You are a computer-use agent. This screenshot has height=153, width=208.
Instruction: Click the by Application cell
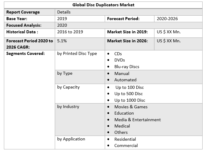pyautogui.click(x=71, y=139)
